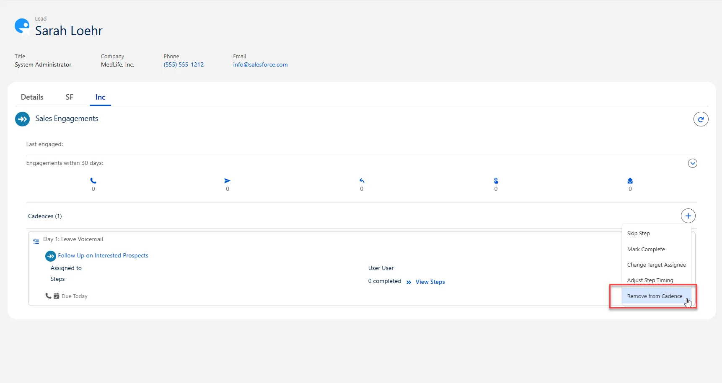Screen dimensions: 722x383
Task: Collapse the Engagements within 30 days section
Action: (x=692, y=163)
